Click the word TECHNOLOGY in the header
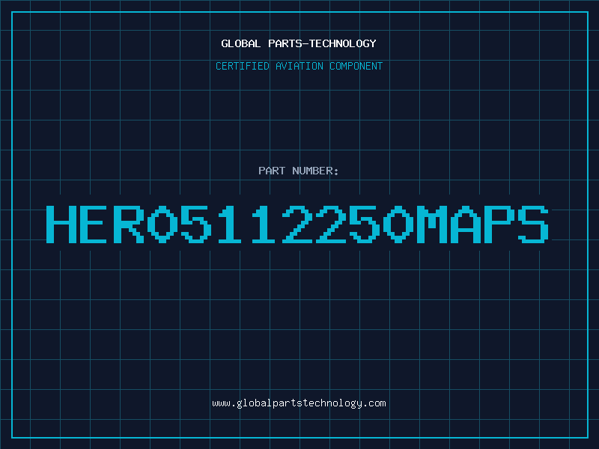 click(343, 43)
